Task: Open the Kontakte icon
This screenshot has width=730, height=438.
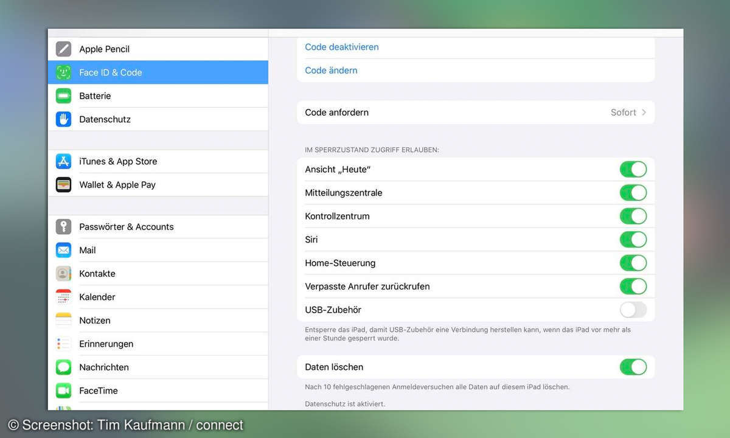Action: click(64, 273)
